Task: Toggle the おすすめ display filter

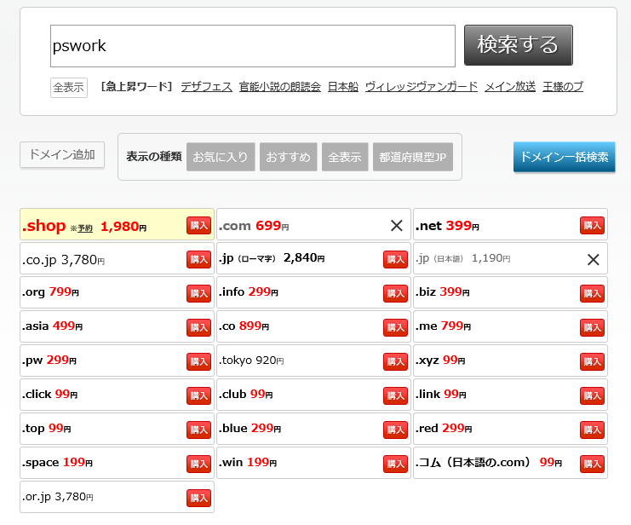Action: [288, 157]
